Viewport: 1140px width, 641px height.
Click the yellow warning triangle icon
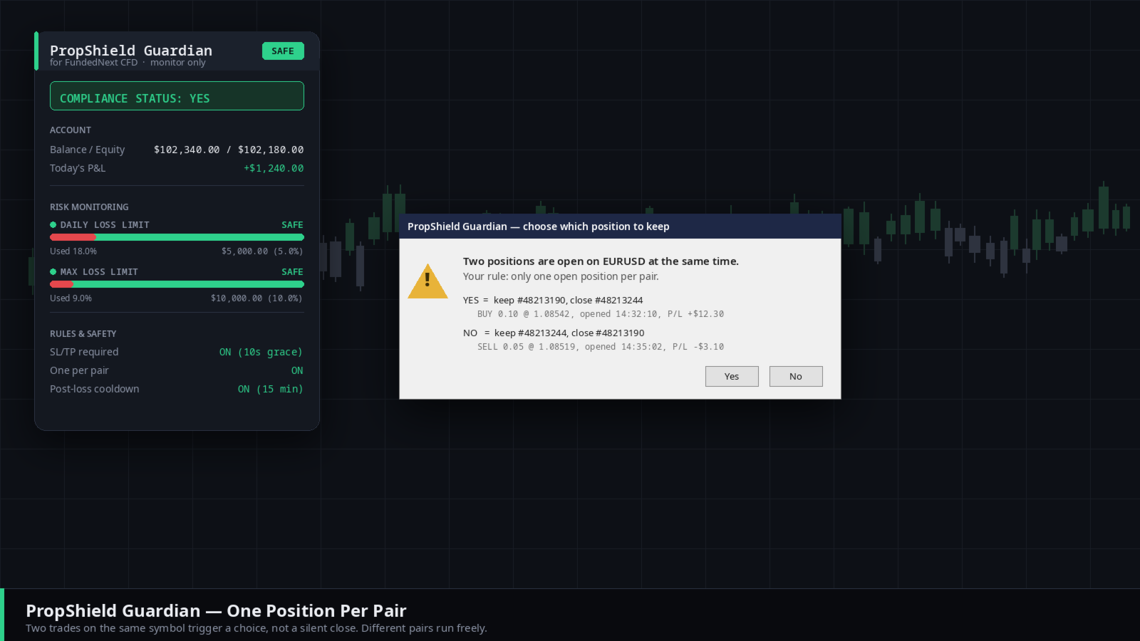pos(427,281)
